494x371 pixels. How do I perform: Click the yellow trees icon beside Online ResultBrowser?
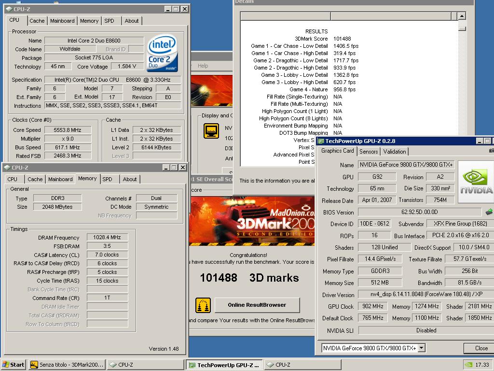(203, 305)
